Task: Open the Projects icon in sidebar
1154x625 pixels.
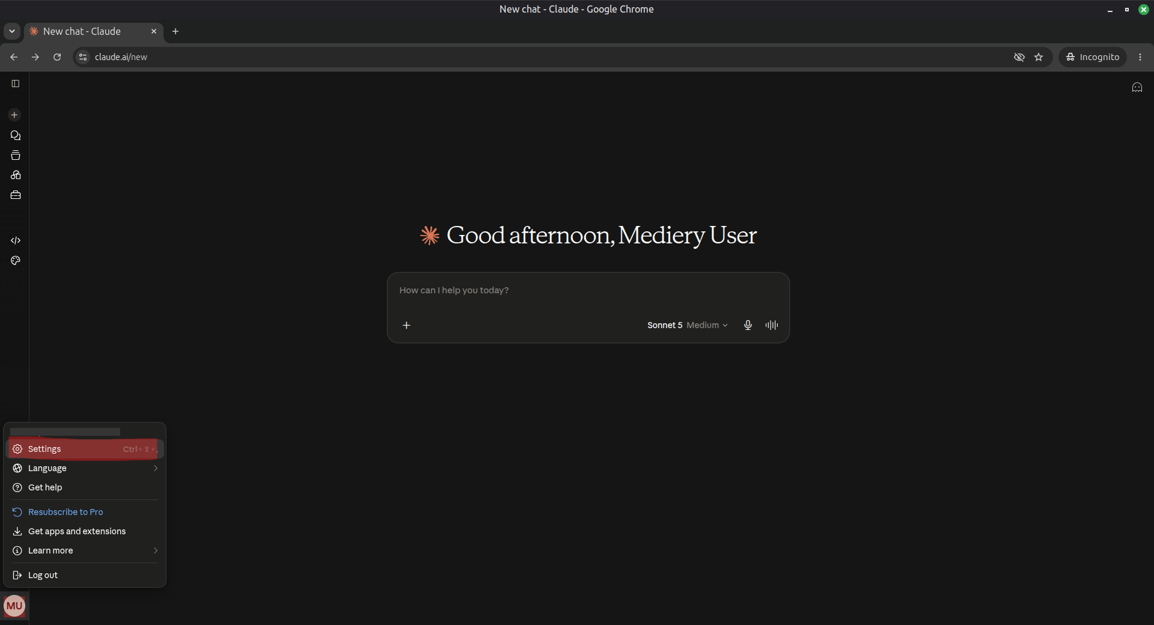Action: point(16,155)
